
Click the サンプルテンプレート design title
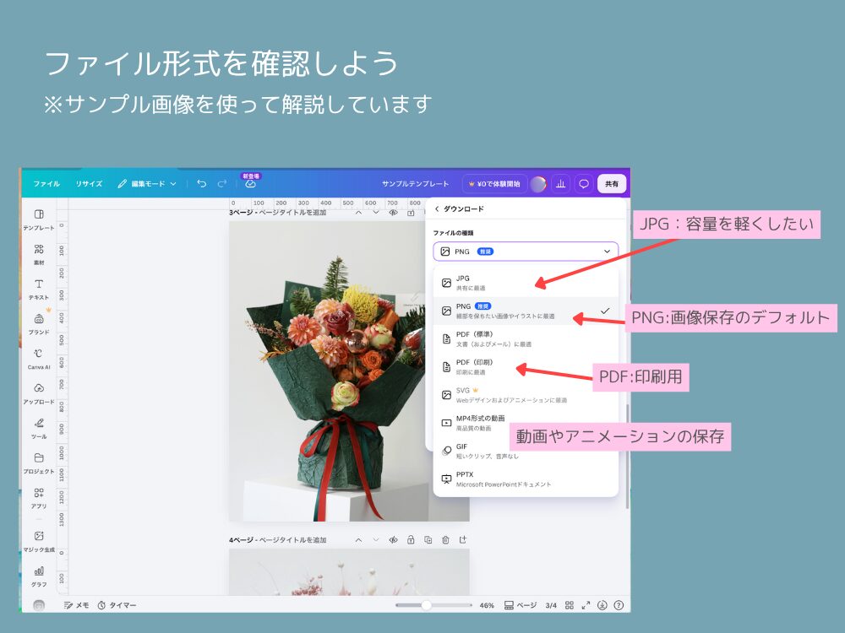point(415,183)
